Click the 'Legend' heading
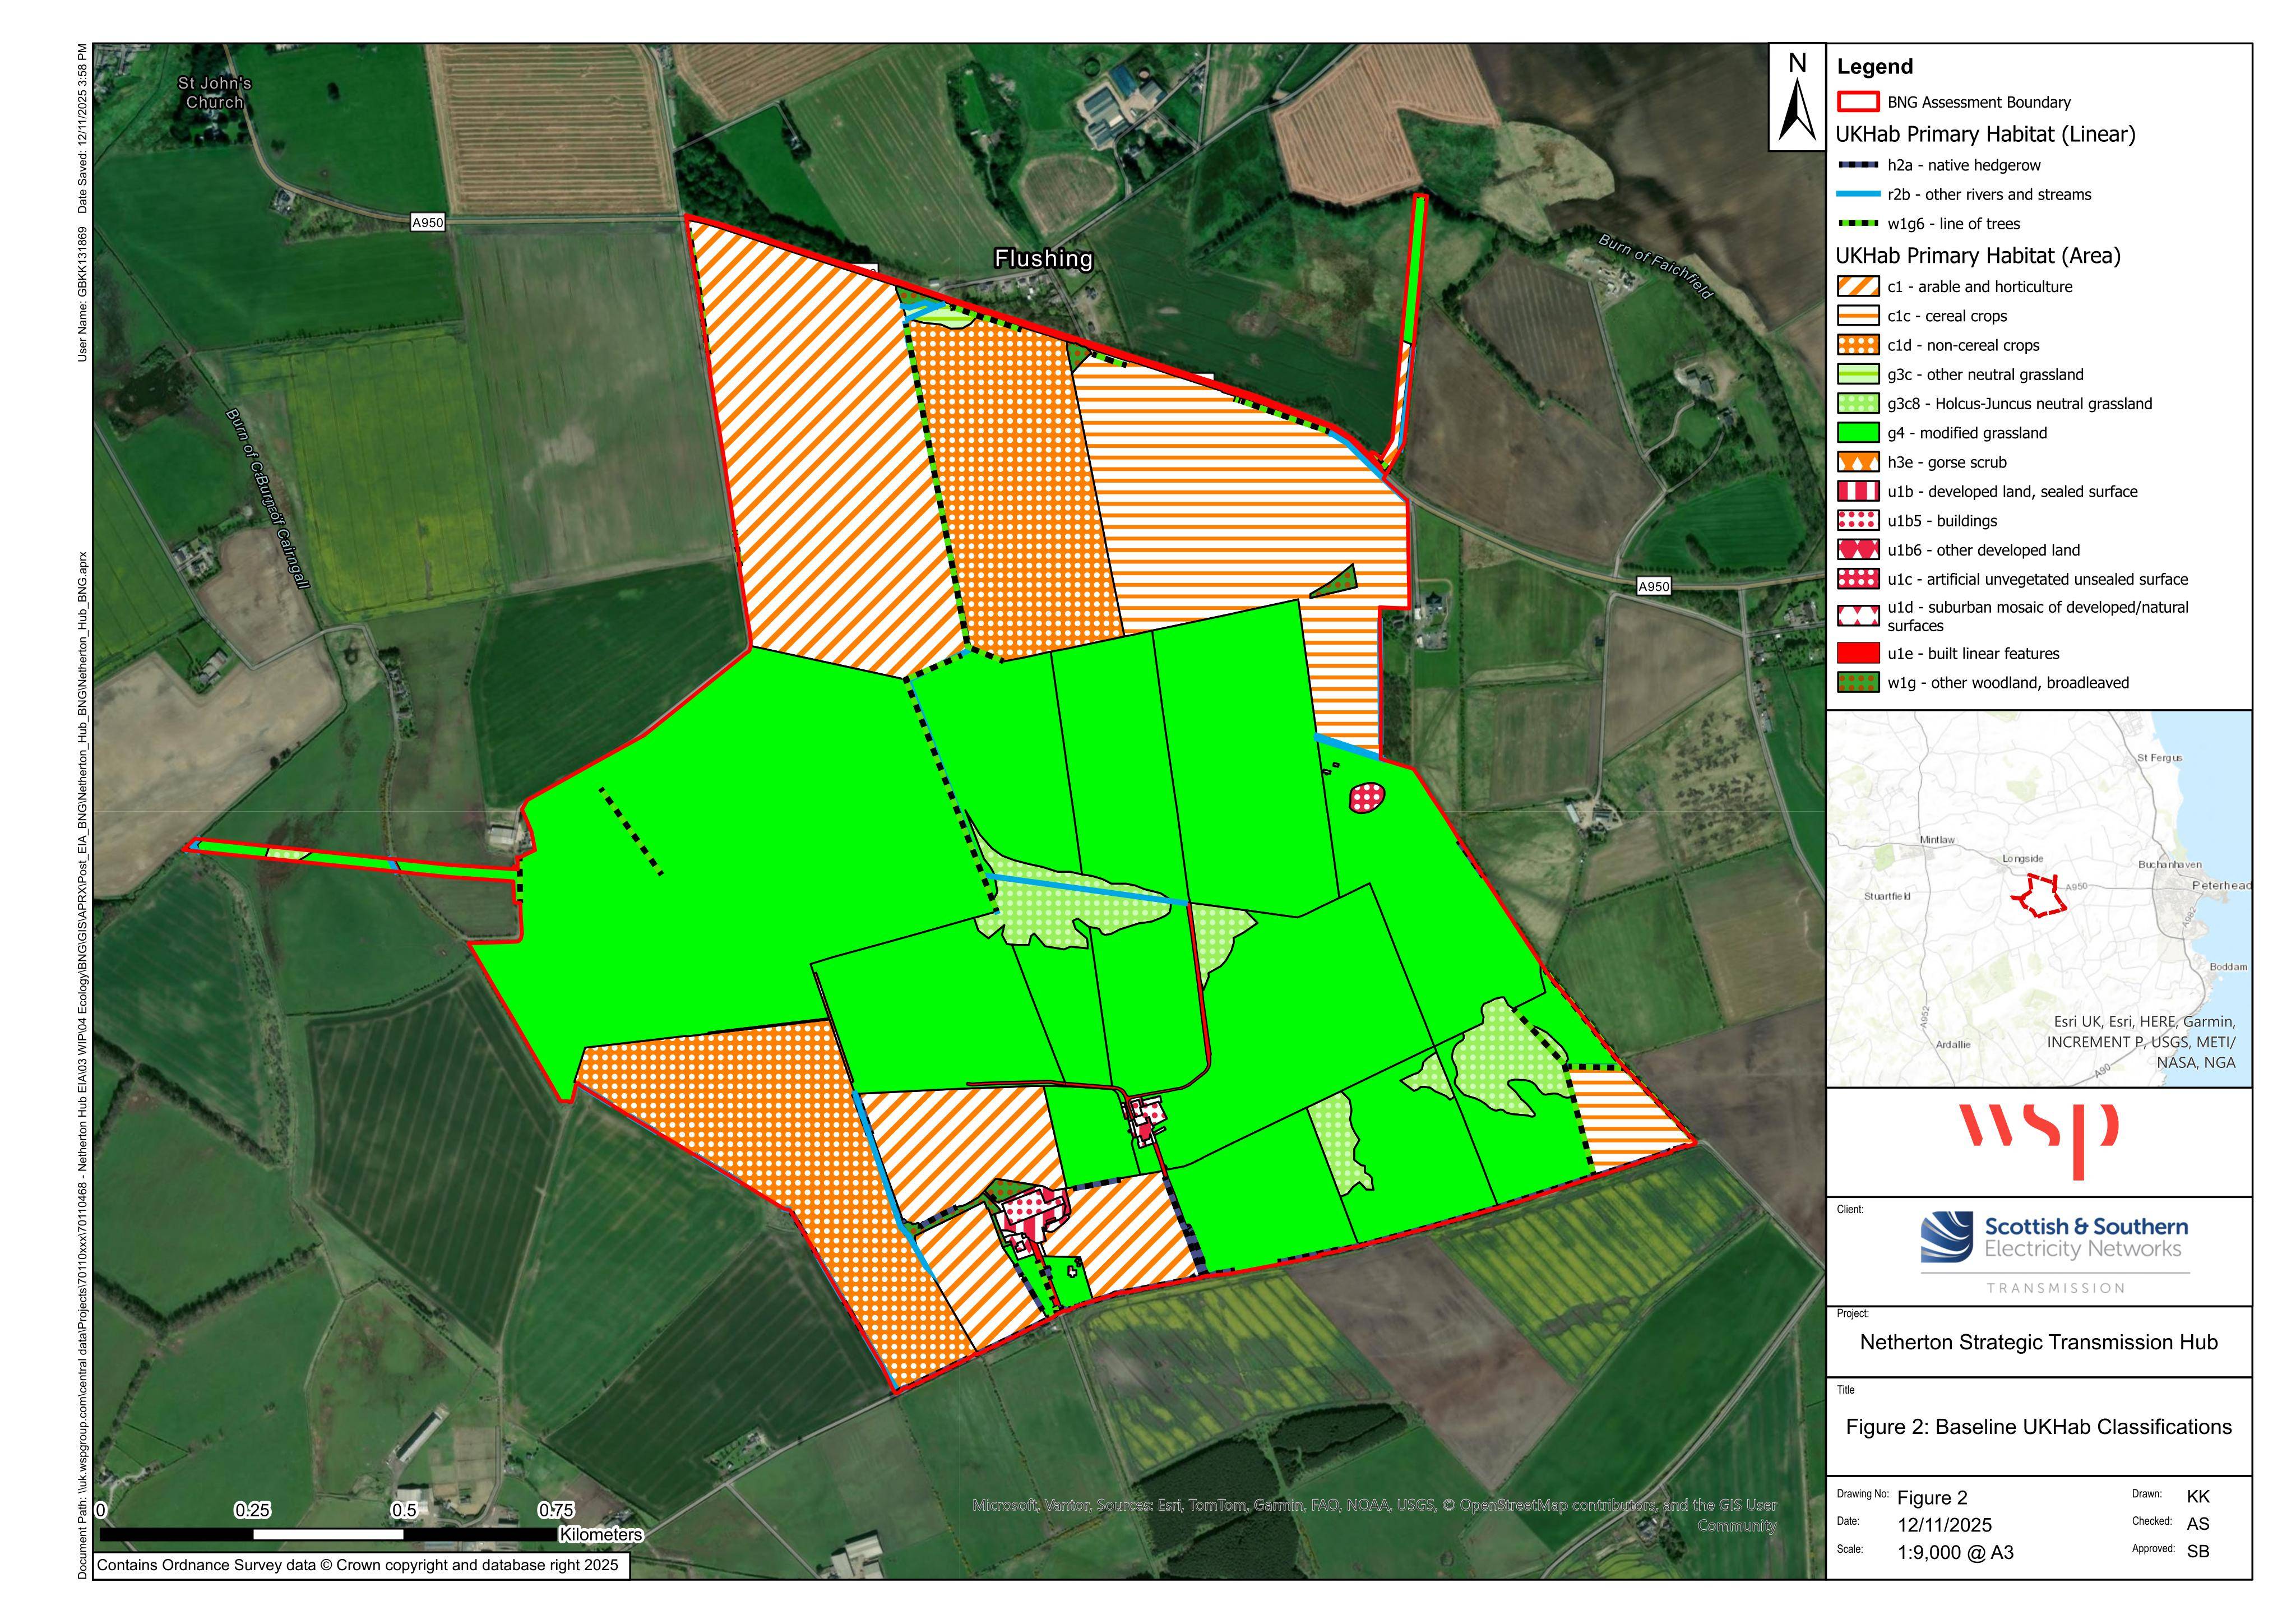 tap(1874, 66)
